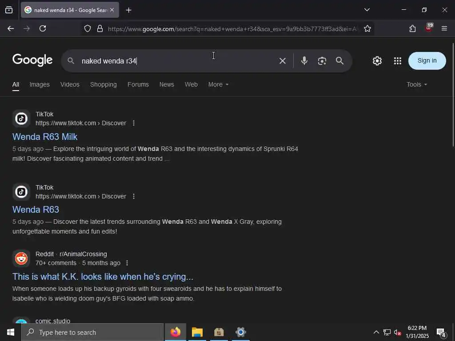Click the comic.studio site name

[x=53, y=321]
